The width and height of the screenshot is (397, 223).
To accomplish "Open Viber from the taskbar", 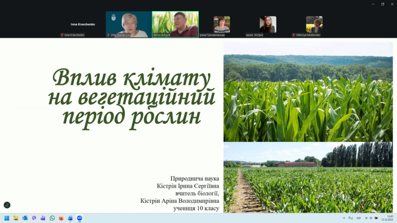I will tap(34, 218).
